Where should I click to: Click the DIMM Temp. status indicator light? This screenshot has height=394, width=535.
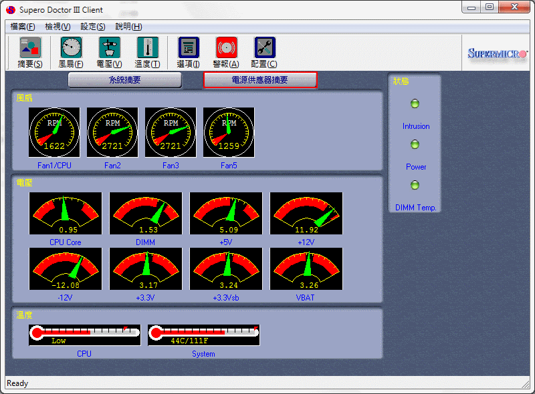pos(415,185)
